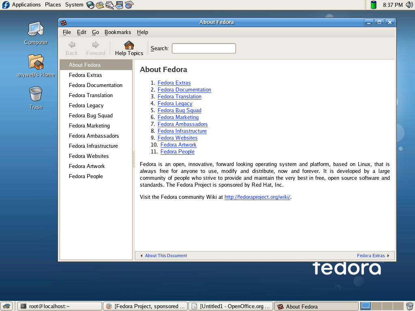Screen dimensions: 415x311
Task: Go to About This Document link
Action: click(x=166, y=256)
